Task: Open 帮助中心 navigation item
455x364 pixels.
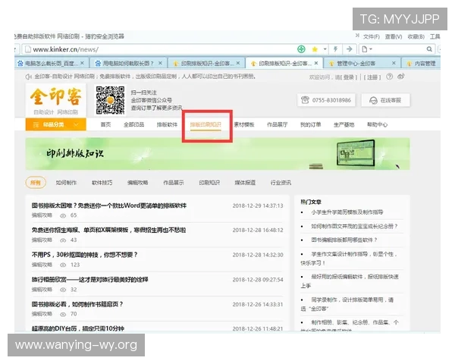Action: pos(377,124)
